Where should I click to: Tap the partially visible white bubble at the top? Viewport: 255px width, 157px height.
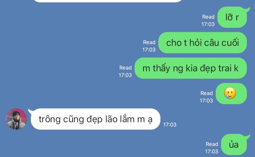107,1
